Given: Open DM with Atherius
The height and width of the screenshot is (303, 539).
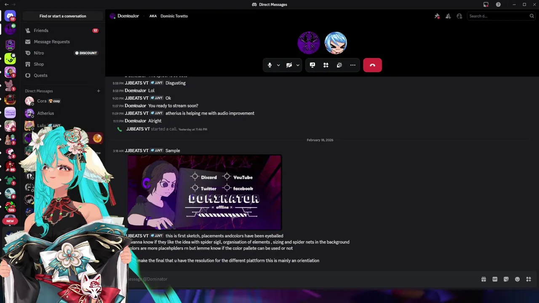Looking at the screenshot, I should (62, 113).
